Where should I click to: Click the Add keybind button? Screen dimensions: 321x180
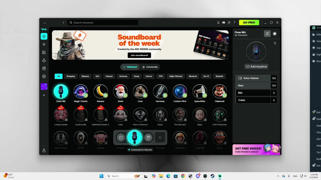point(256,66)
